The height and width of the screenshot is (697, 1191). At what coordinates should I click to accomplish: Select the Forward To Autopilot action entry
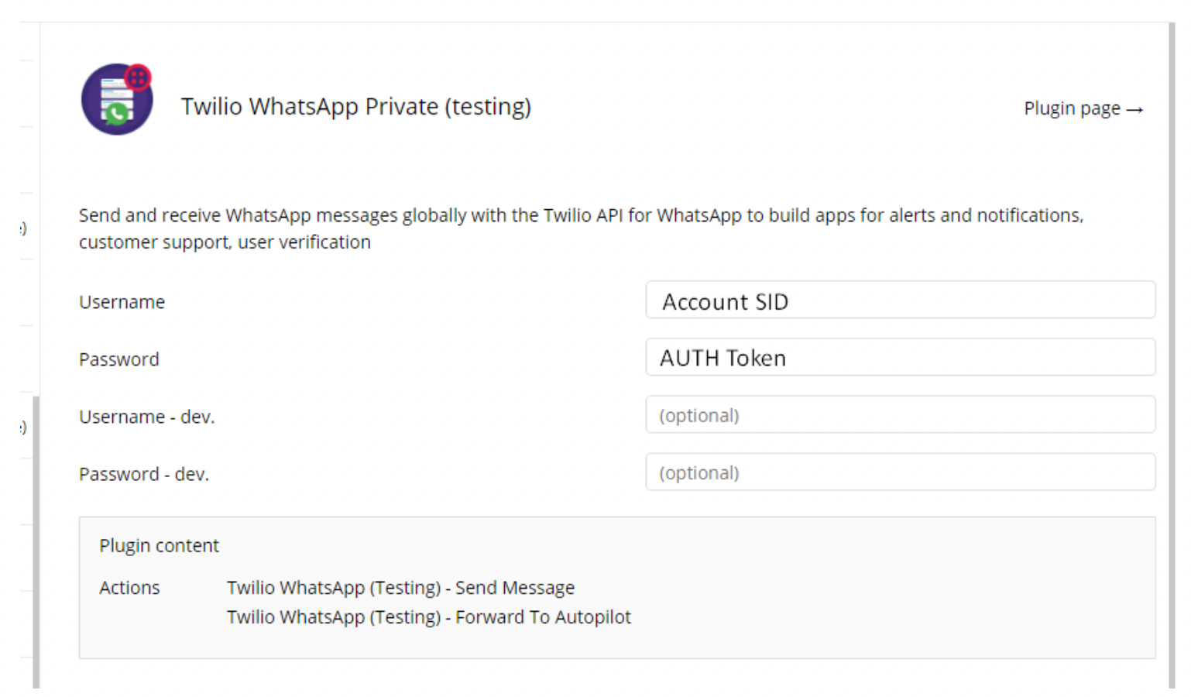(x=428, y=617)
